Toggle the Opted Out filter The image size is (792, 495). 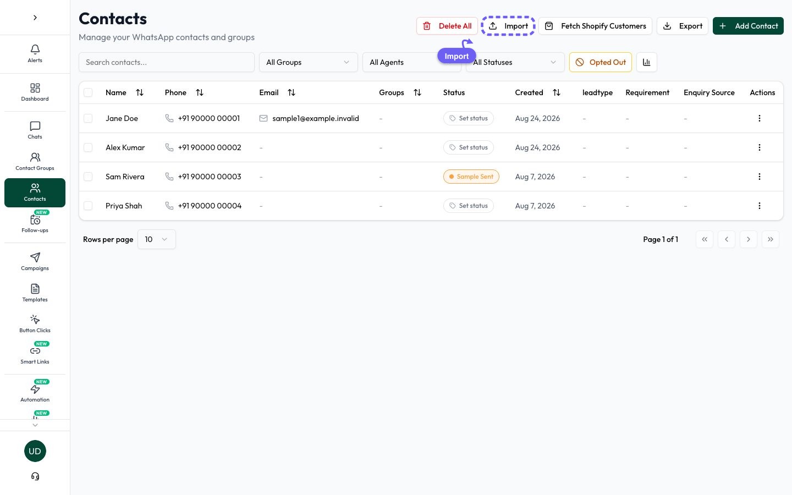point(601,62)
